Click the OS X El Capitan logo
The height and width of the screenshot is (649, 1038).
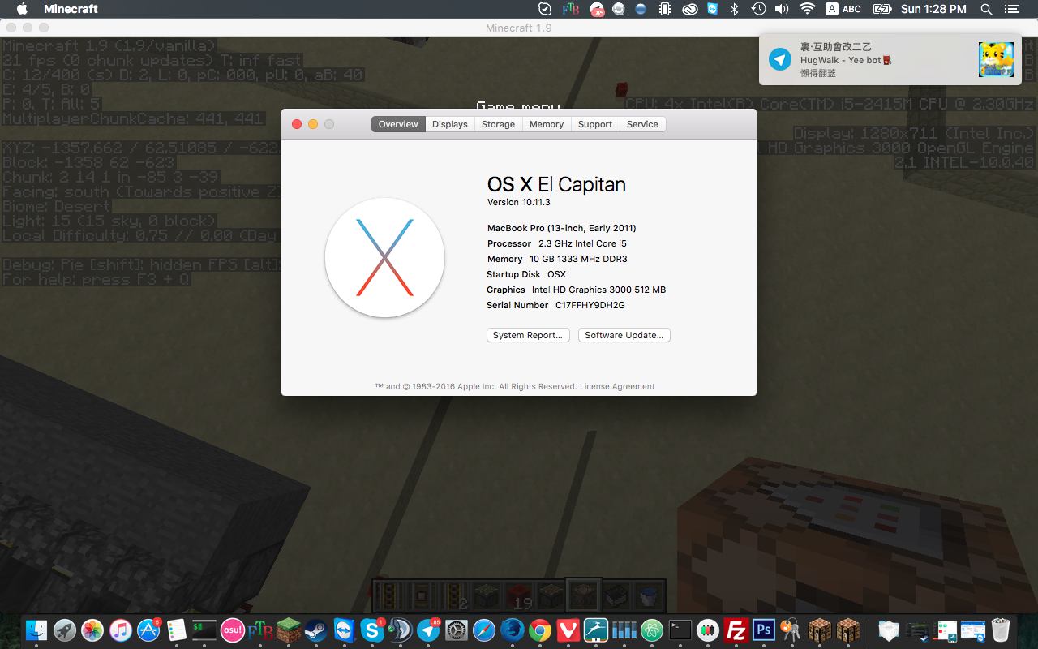384,258
